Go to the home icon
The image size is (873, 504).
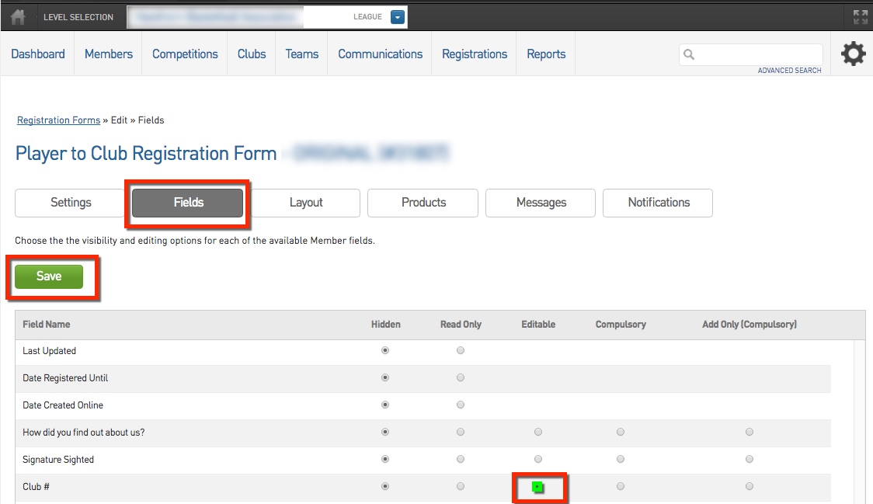tap(18, 17)
